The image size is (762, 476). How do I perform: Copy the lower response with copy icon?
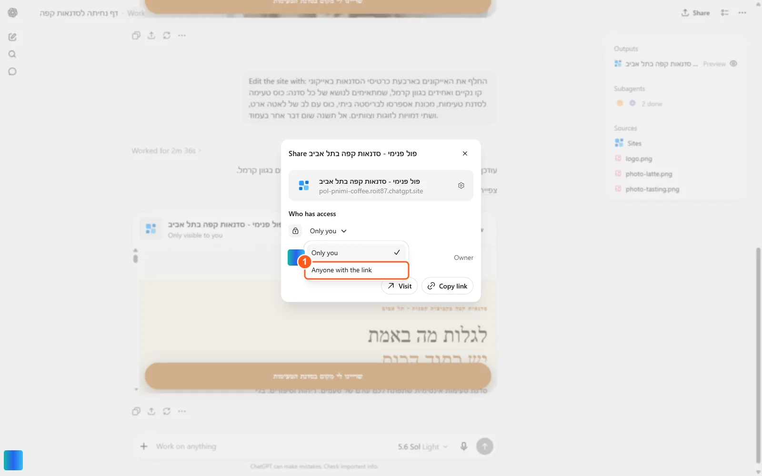pyautogui.click(x=136, y=411)
